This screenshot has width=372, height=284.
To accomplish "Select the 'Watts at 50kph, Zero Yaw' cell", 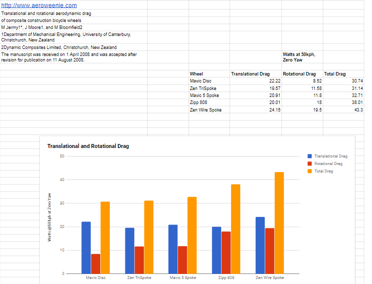I will [x=302, y=57].
